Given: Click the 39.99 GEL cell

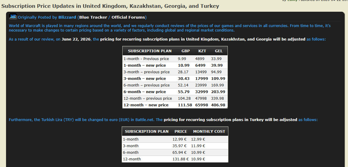Looking at the screenshot, I should pos(217,65).
